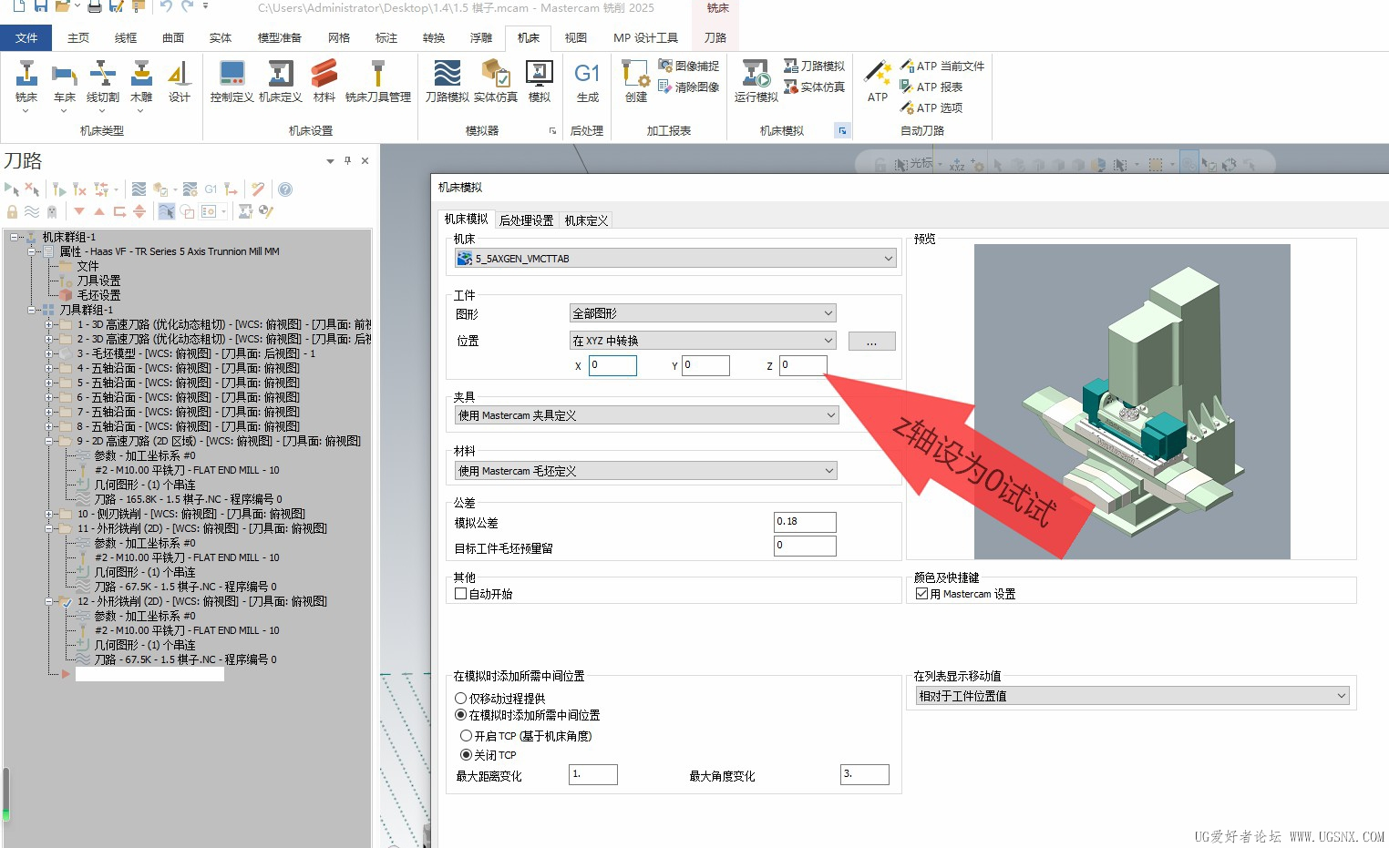The width and height of the screenshot is (1389, 848).
Task: Choose the 线切割 wire EDM icon
Action: [x=103, y=82]
